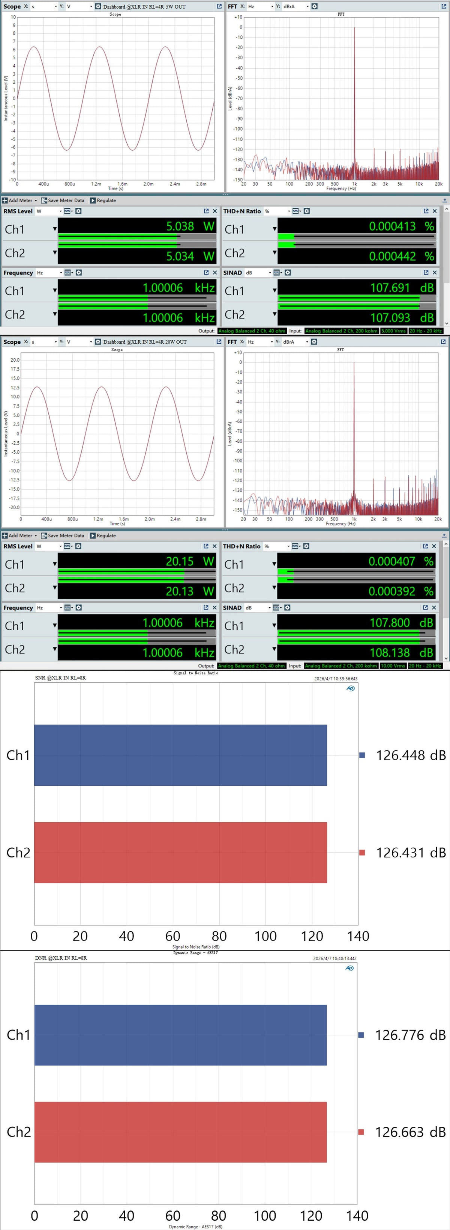450x1230 pixels.
Task: Open FFT settings gear in 20W dashboard
Action: pyautogui.click(x=314, y=342)
